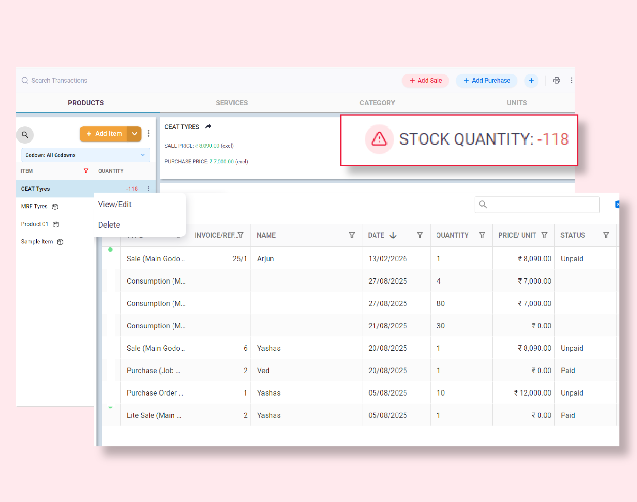Open kebab menu on CEAT Tyres row
The height and width of the screenshot is (502, 637).
(x=148, y=189)
